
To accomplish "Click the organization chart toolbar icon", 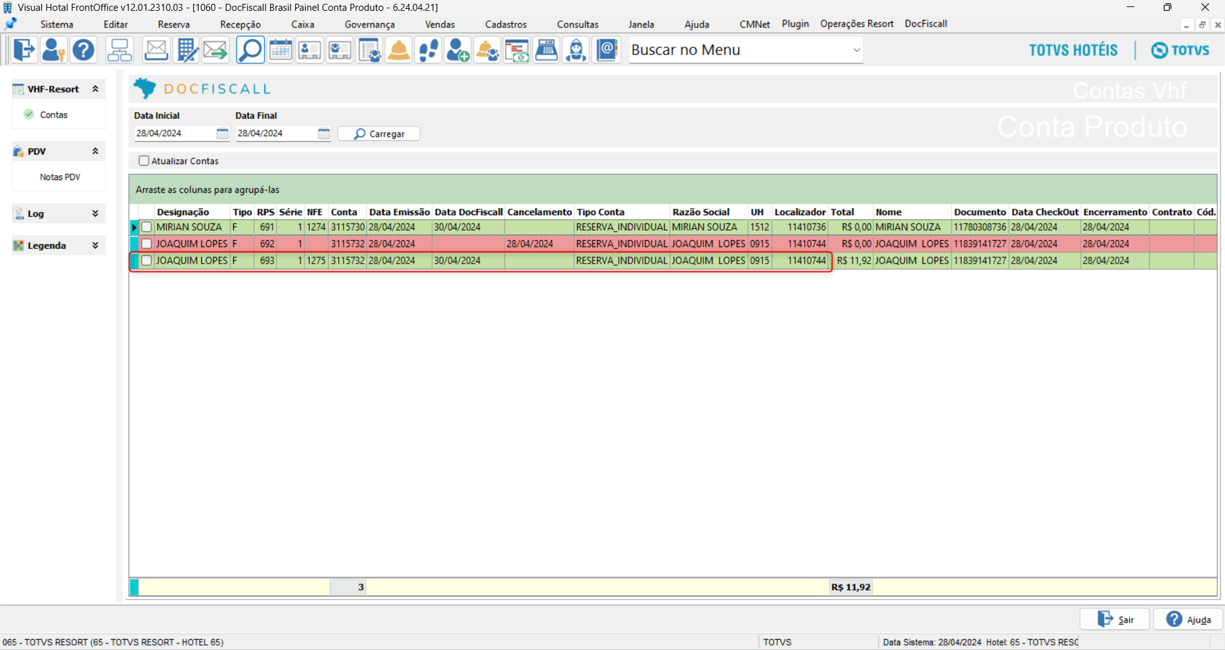I will [x=119, y=50].
